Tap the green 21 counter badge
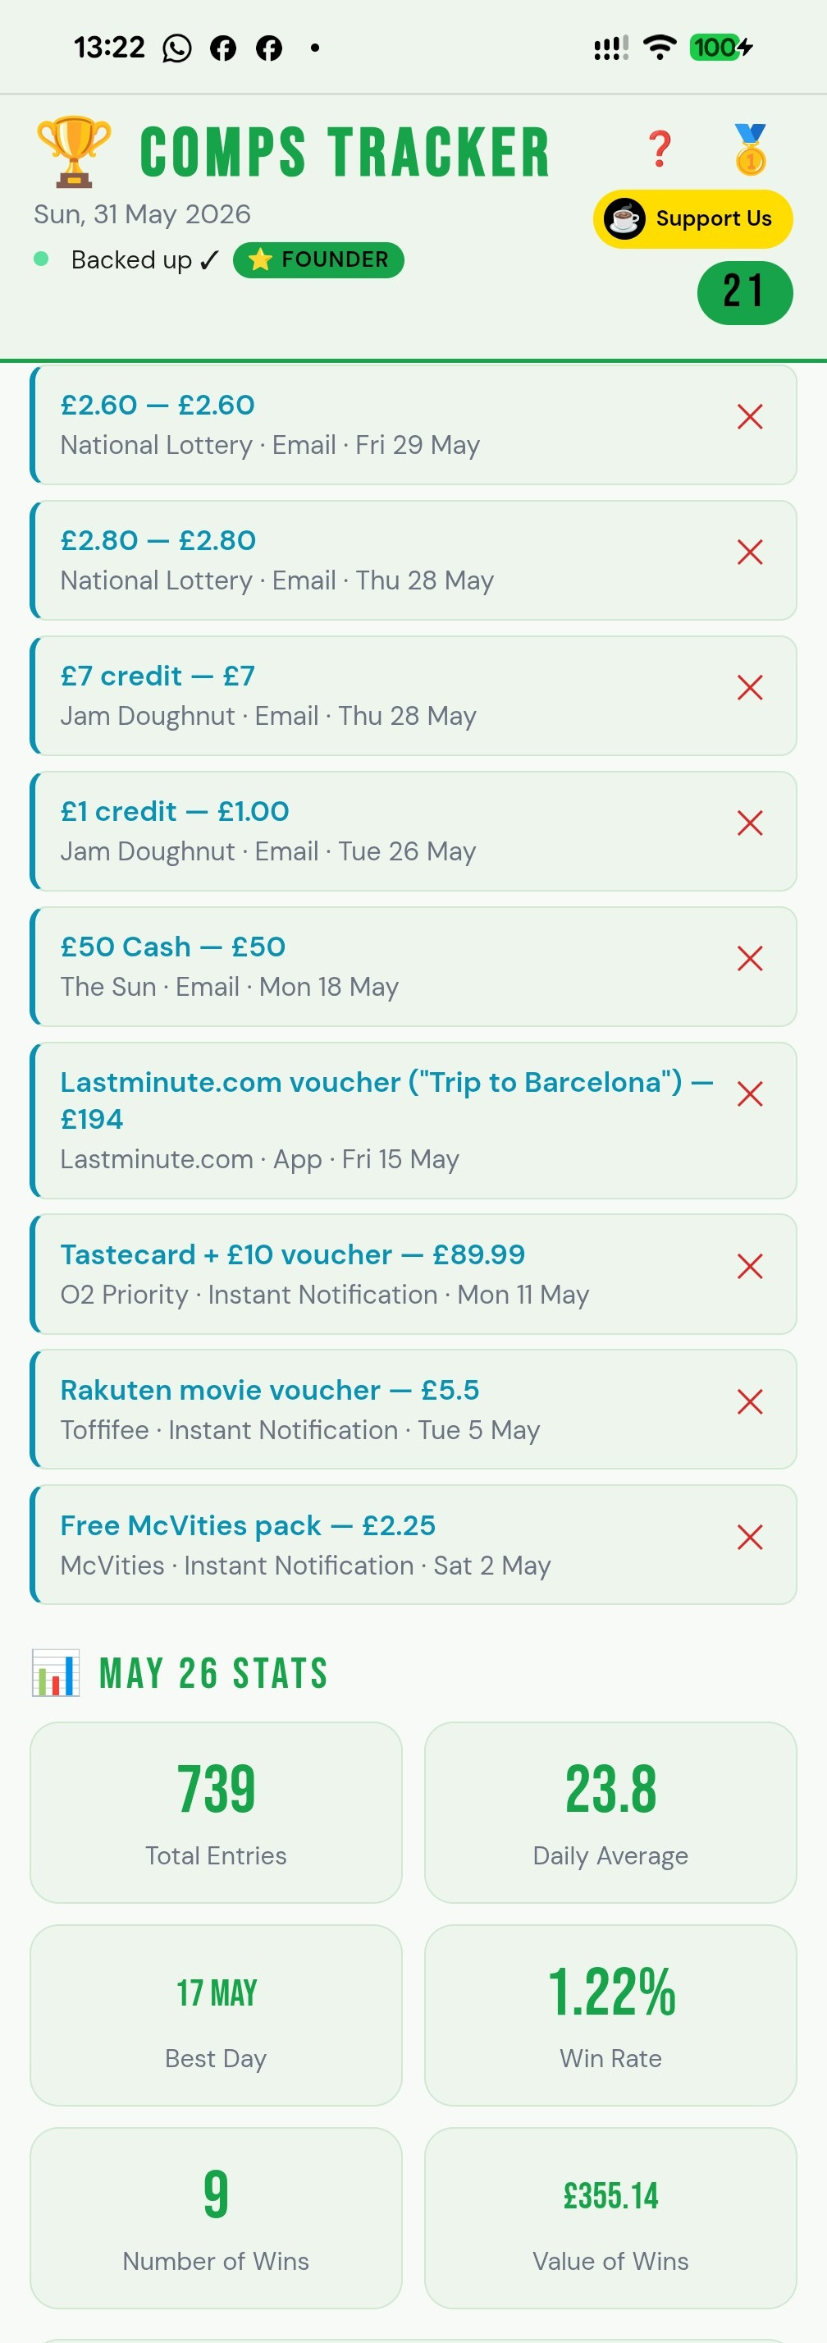This screenshot has width=827, height=2343. pos(745,293)
